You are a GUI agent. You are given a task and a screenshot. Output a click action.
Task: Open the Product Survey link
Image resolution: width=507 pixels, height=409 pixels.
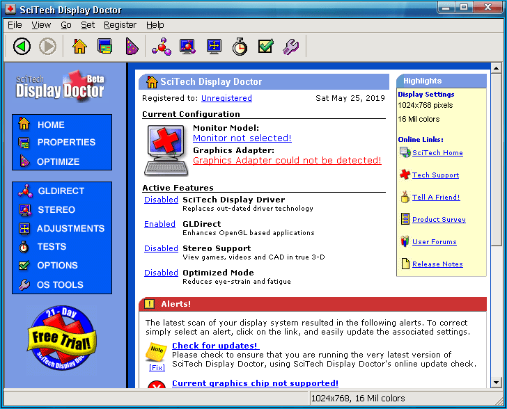pos(439,220)
